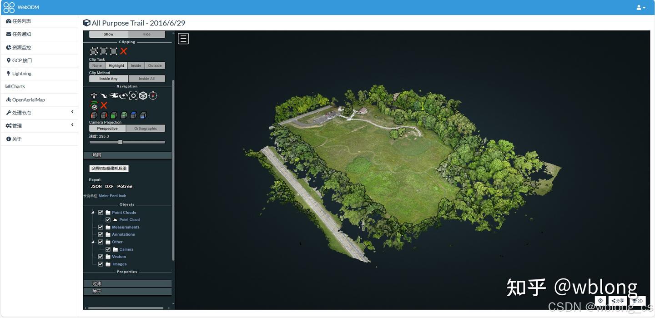Click the full extent zoom cube icon

[x=143, y=95]
